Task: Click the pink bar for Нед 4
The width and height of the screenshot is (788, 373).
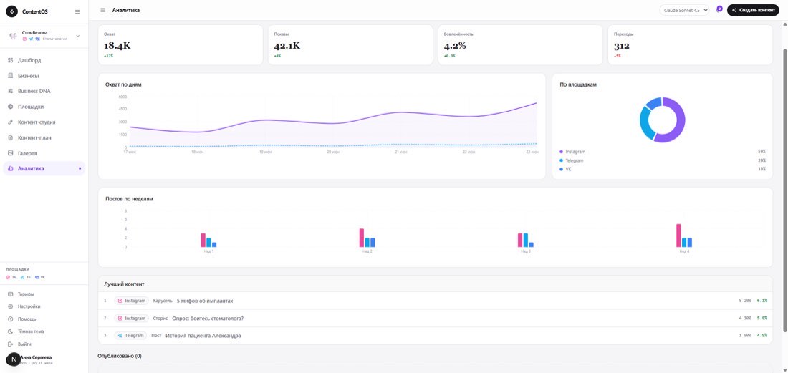Action: [678, 236]
